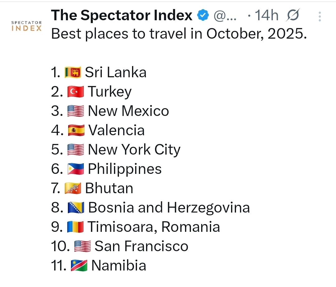Click the Spain flag beside Valencia
The height and width of the screenshot is (287, 336).
click(x=76, y=131)
